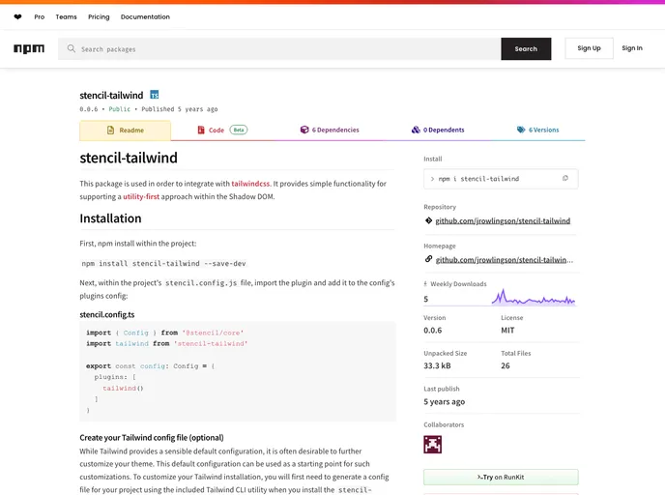Screen dimensions: 665x495
Task: Click the Versions tags icon
Action: pos(521,130)
